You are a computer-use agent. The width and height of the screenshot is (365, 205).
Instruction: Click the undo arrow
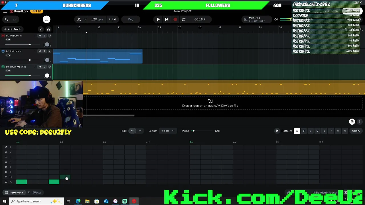[x=7, y=19]
